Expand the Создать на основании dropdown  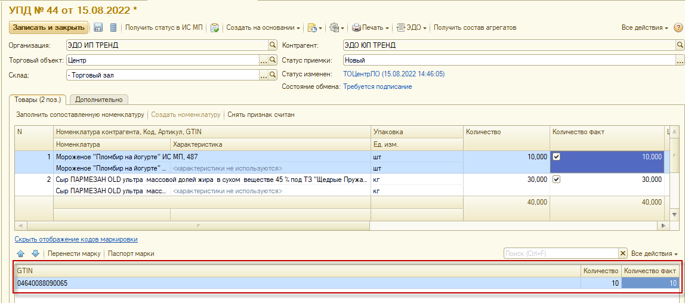tap(263, 27)
